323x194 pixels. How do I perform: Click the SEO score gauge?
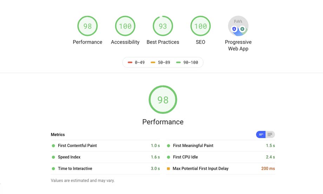[x=200, y=26]
